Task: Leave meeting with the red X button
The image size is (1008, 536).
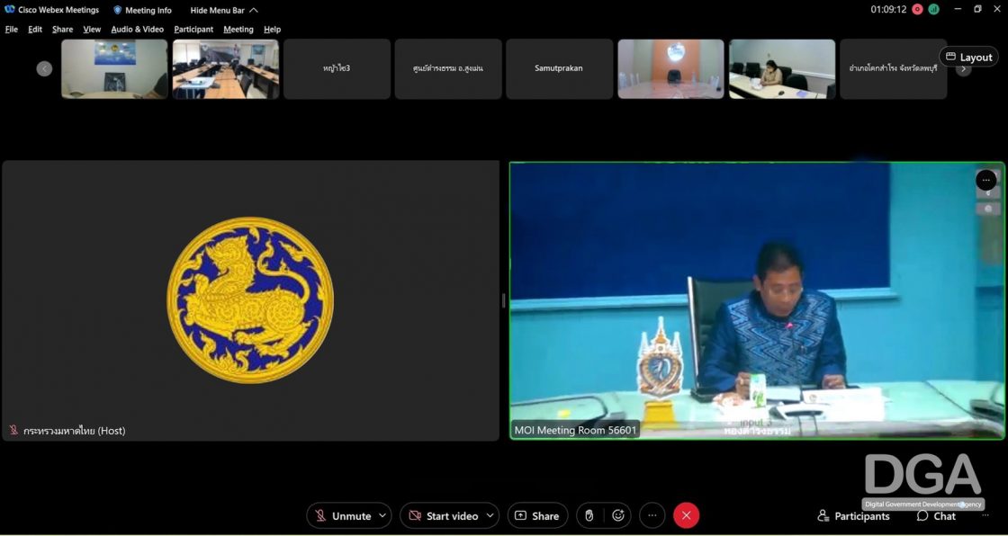Action: [686, 515]
